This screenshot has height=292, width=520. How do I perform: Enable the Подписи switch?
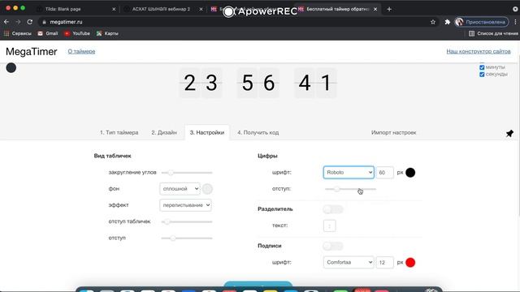pyautogui.click(x=332, y=246)
